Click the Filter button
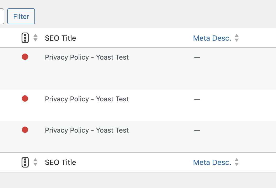The height and width of the screenshot is (188, 276). point(21,16)
